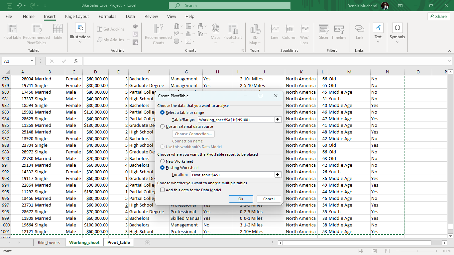Click the Line sparkline icon

coord(275,29)
